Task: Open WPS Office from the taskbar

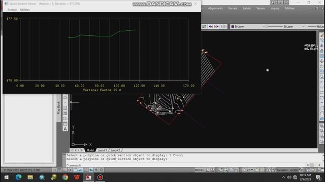Action: point(77,177)
